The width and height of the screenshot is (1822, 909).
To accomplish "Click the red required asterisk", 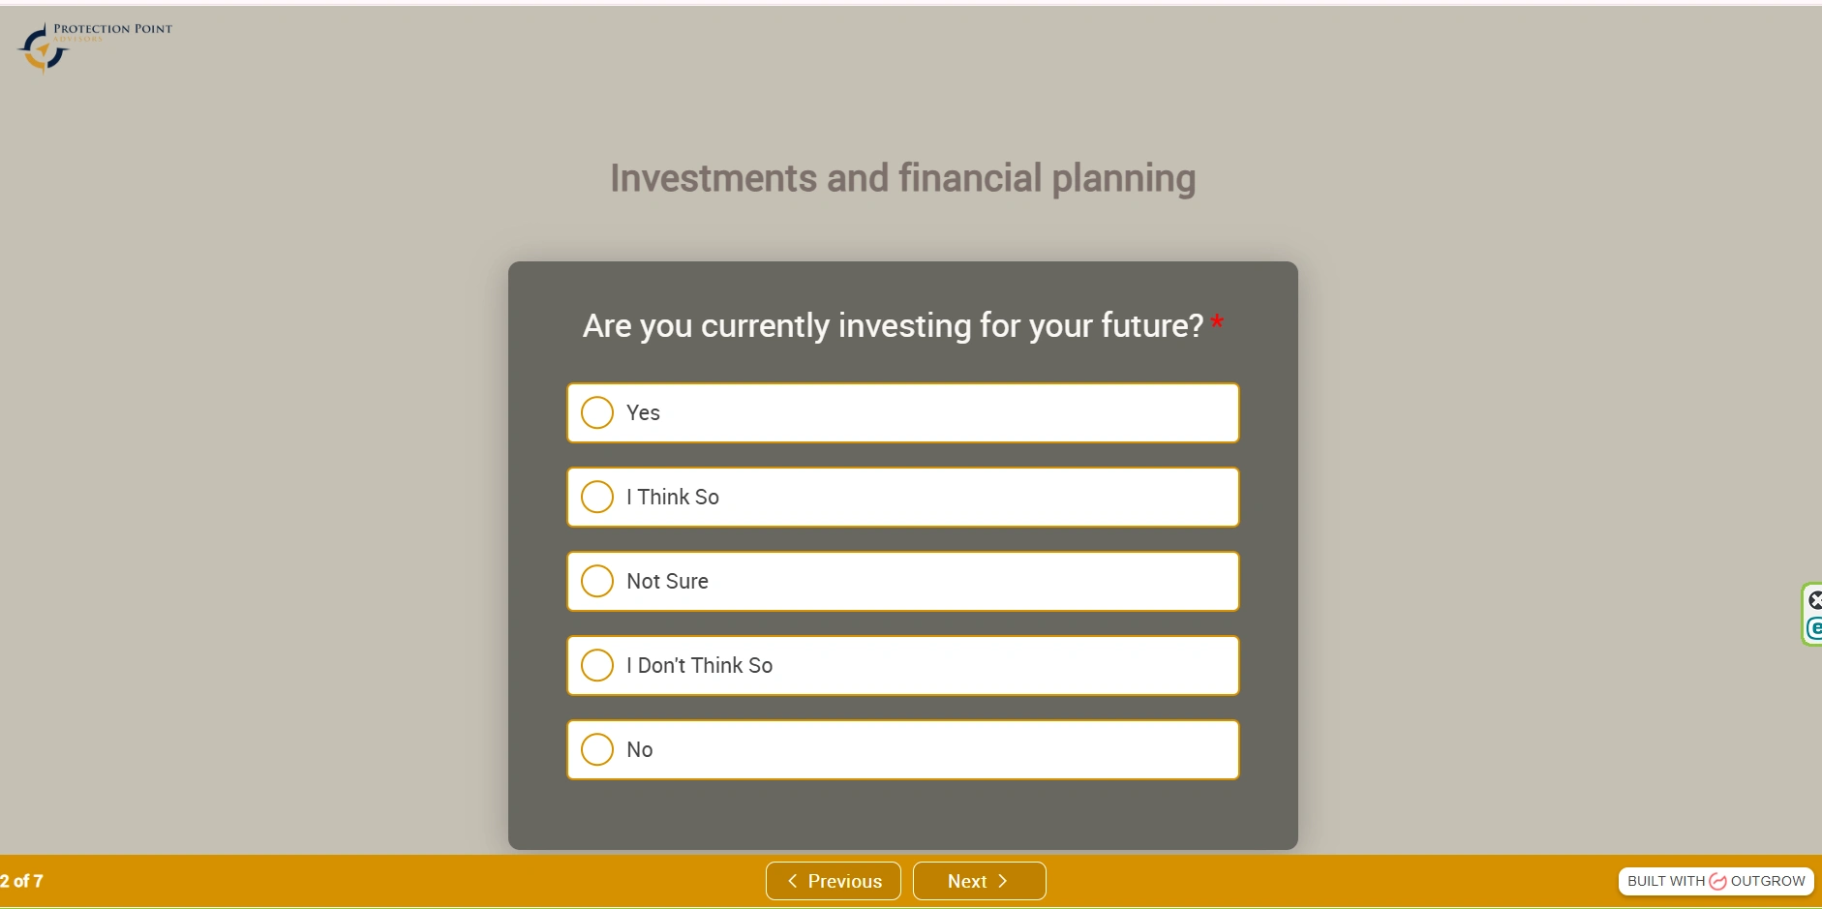I will coord(1217,321).
